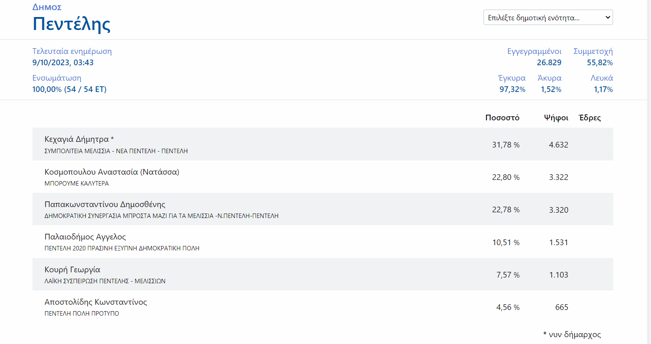Click party name ΛΑΪΚΗ ΣΥΣΠΕΙΡΩΣΗ ΠΕΝΤΕΛΗΣ - ΜΕΛΙΣΣΙΩΝ
This screenshot has width=651, height=344.
(x=105, y=281)
